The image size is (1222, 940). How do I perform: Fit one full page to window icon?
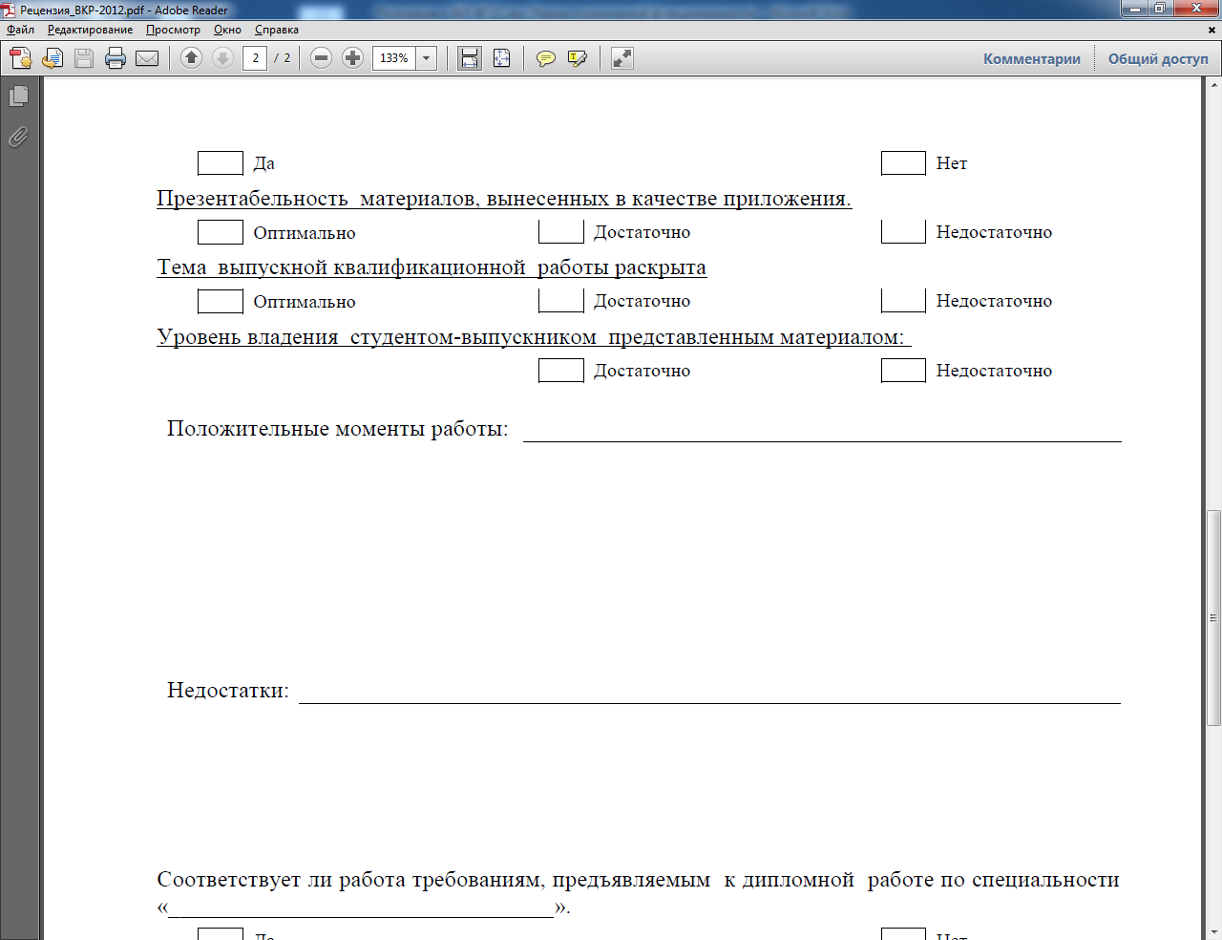tap(501, 58)
